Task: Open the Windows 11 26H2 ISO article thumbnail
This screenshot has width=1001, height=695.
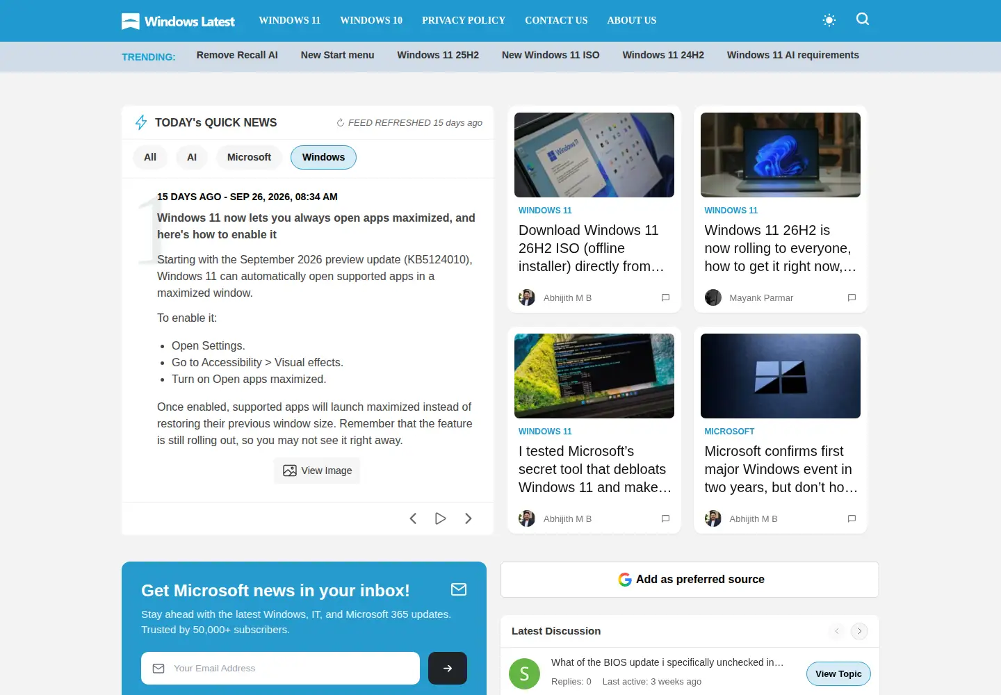Action: pyautogui.click(x=594, y=155)
